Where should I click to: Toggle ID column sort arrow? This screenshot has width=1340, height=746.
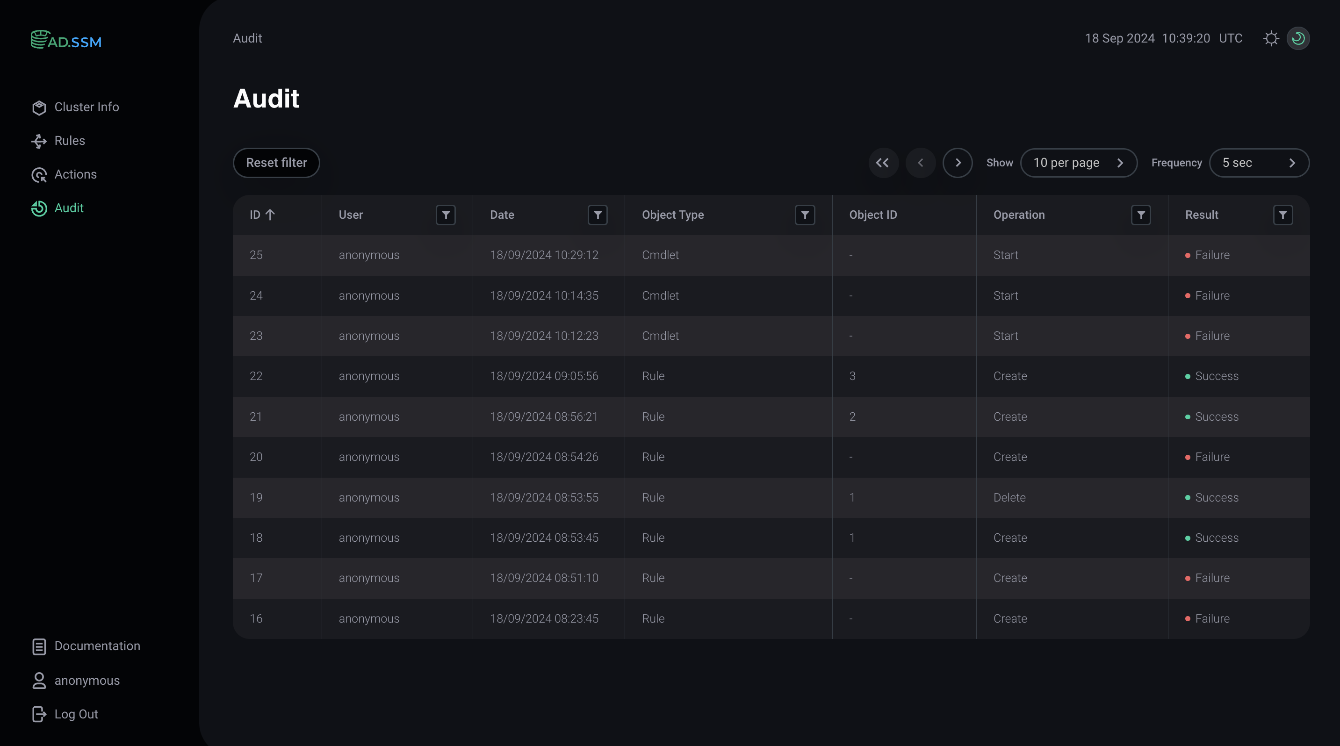pos(270,215)
